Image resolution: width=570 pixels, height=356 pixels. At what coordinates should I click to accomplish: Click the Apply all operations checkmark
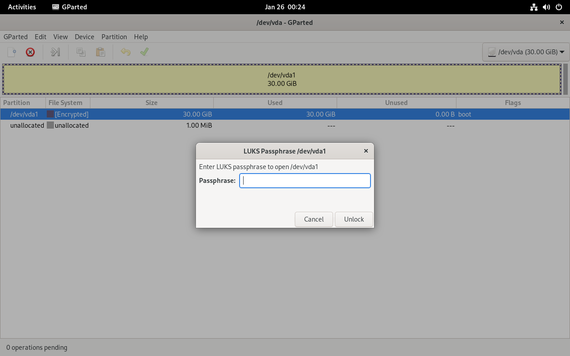pos(144,52)
